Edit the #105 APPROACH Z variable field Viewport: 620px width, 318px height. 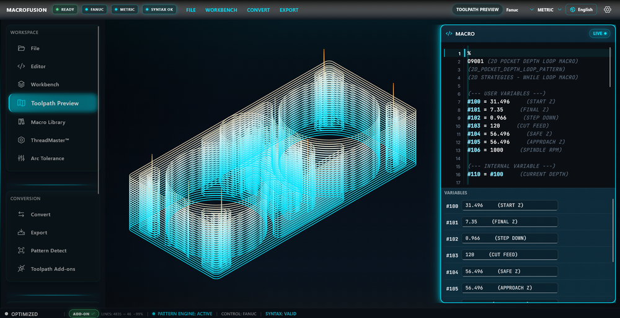click(x=510, y=288)
